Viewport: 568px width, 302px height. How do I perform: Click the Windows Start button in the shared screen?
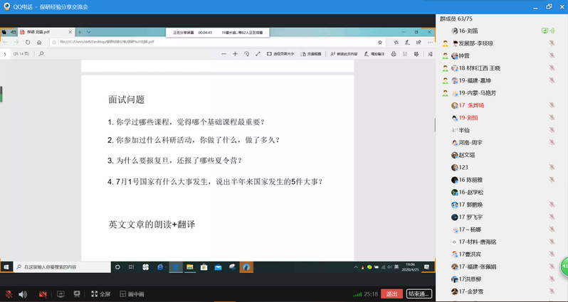[x=6, y=267]
